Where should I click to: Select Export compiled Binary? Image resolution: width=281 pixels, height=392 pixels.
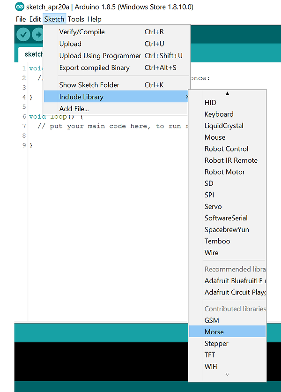tap(116, 68)
